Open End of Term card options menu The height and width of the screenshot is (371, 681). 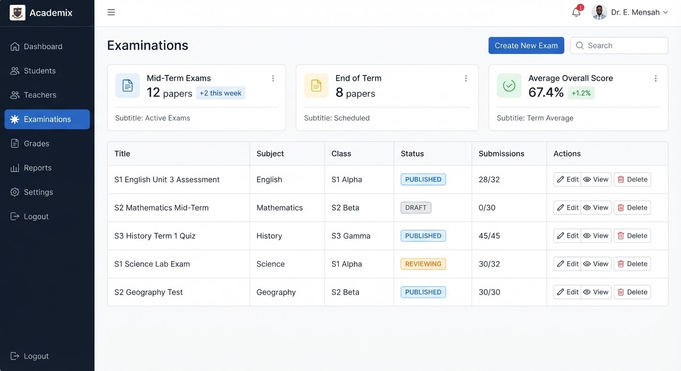466,78
